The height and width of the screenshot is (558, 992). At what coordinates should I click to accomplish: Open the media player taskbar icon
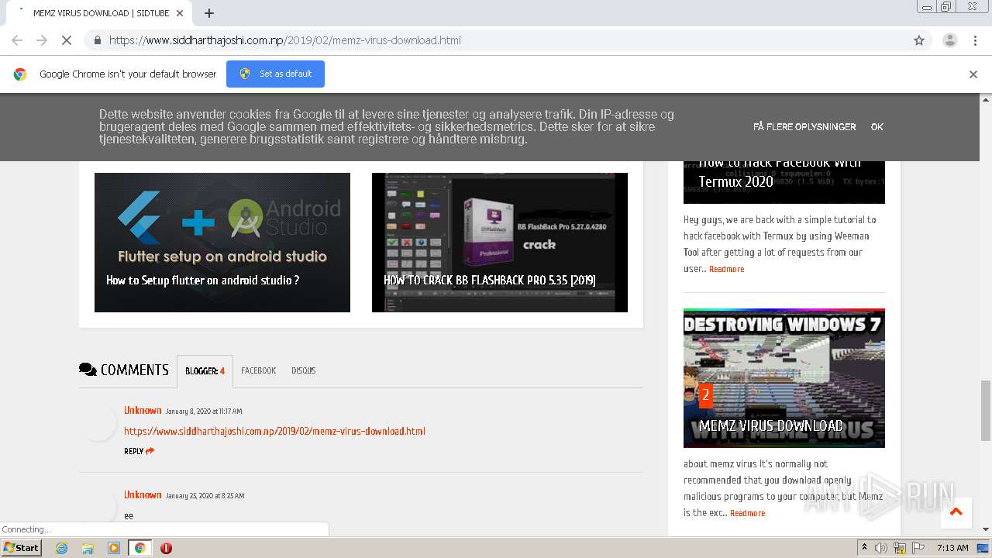[114, 548]
